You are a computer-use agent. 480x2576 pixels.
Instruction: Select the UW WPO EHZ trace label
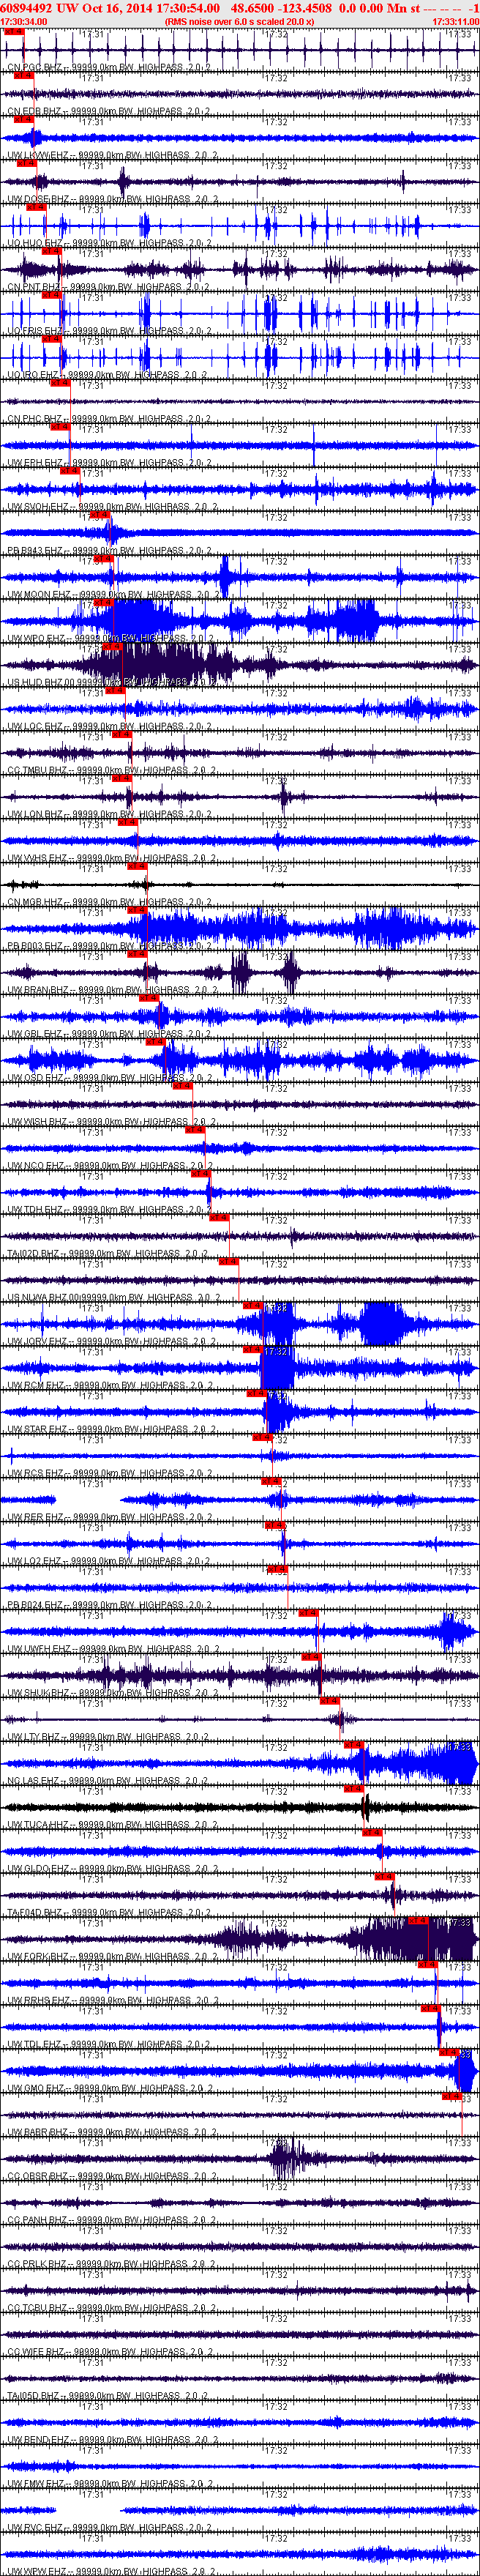coord(111,639)
